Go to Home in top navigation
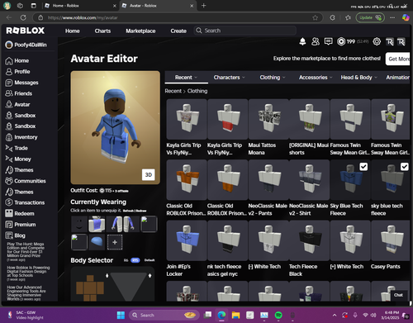 click(73, 31)
